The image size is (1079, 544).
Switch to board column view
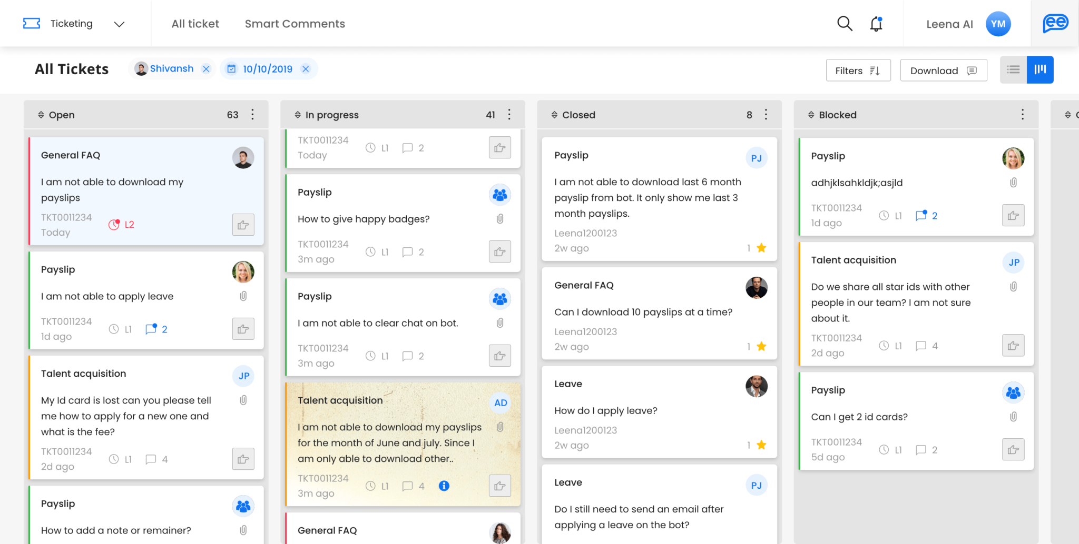[1040, 69]
